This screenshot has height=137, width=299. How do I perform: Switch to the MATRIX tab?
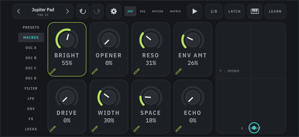(x=176, y=11)
